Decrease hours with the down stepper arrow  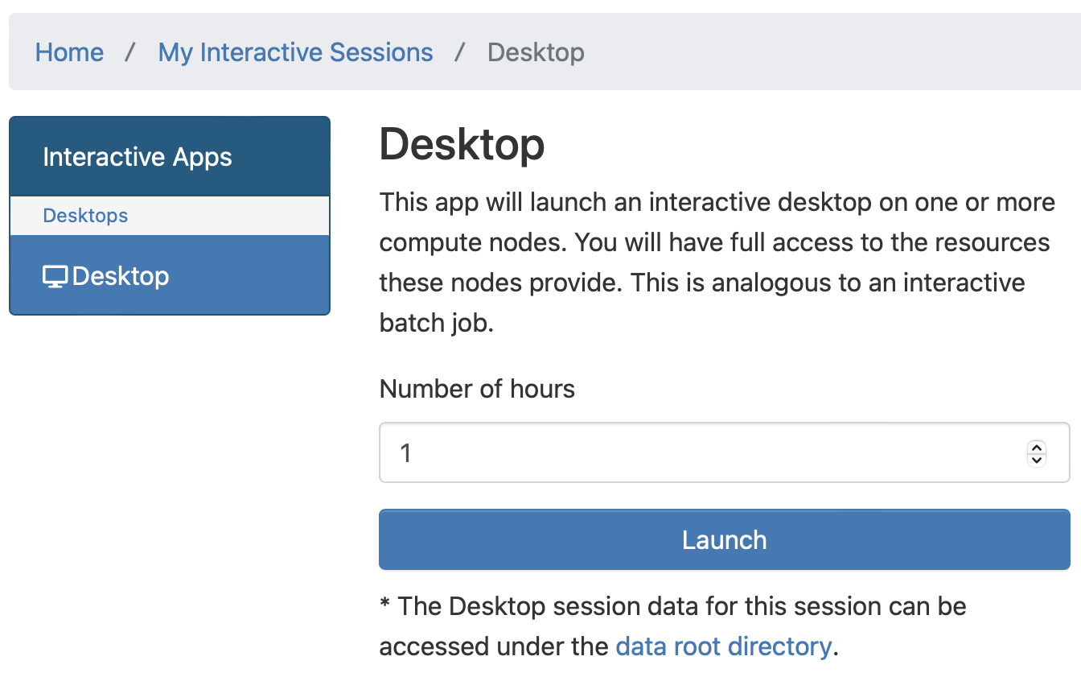click(x=1037, y=460)
